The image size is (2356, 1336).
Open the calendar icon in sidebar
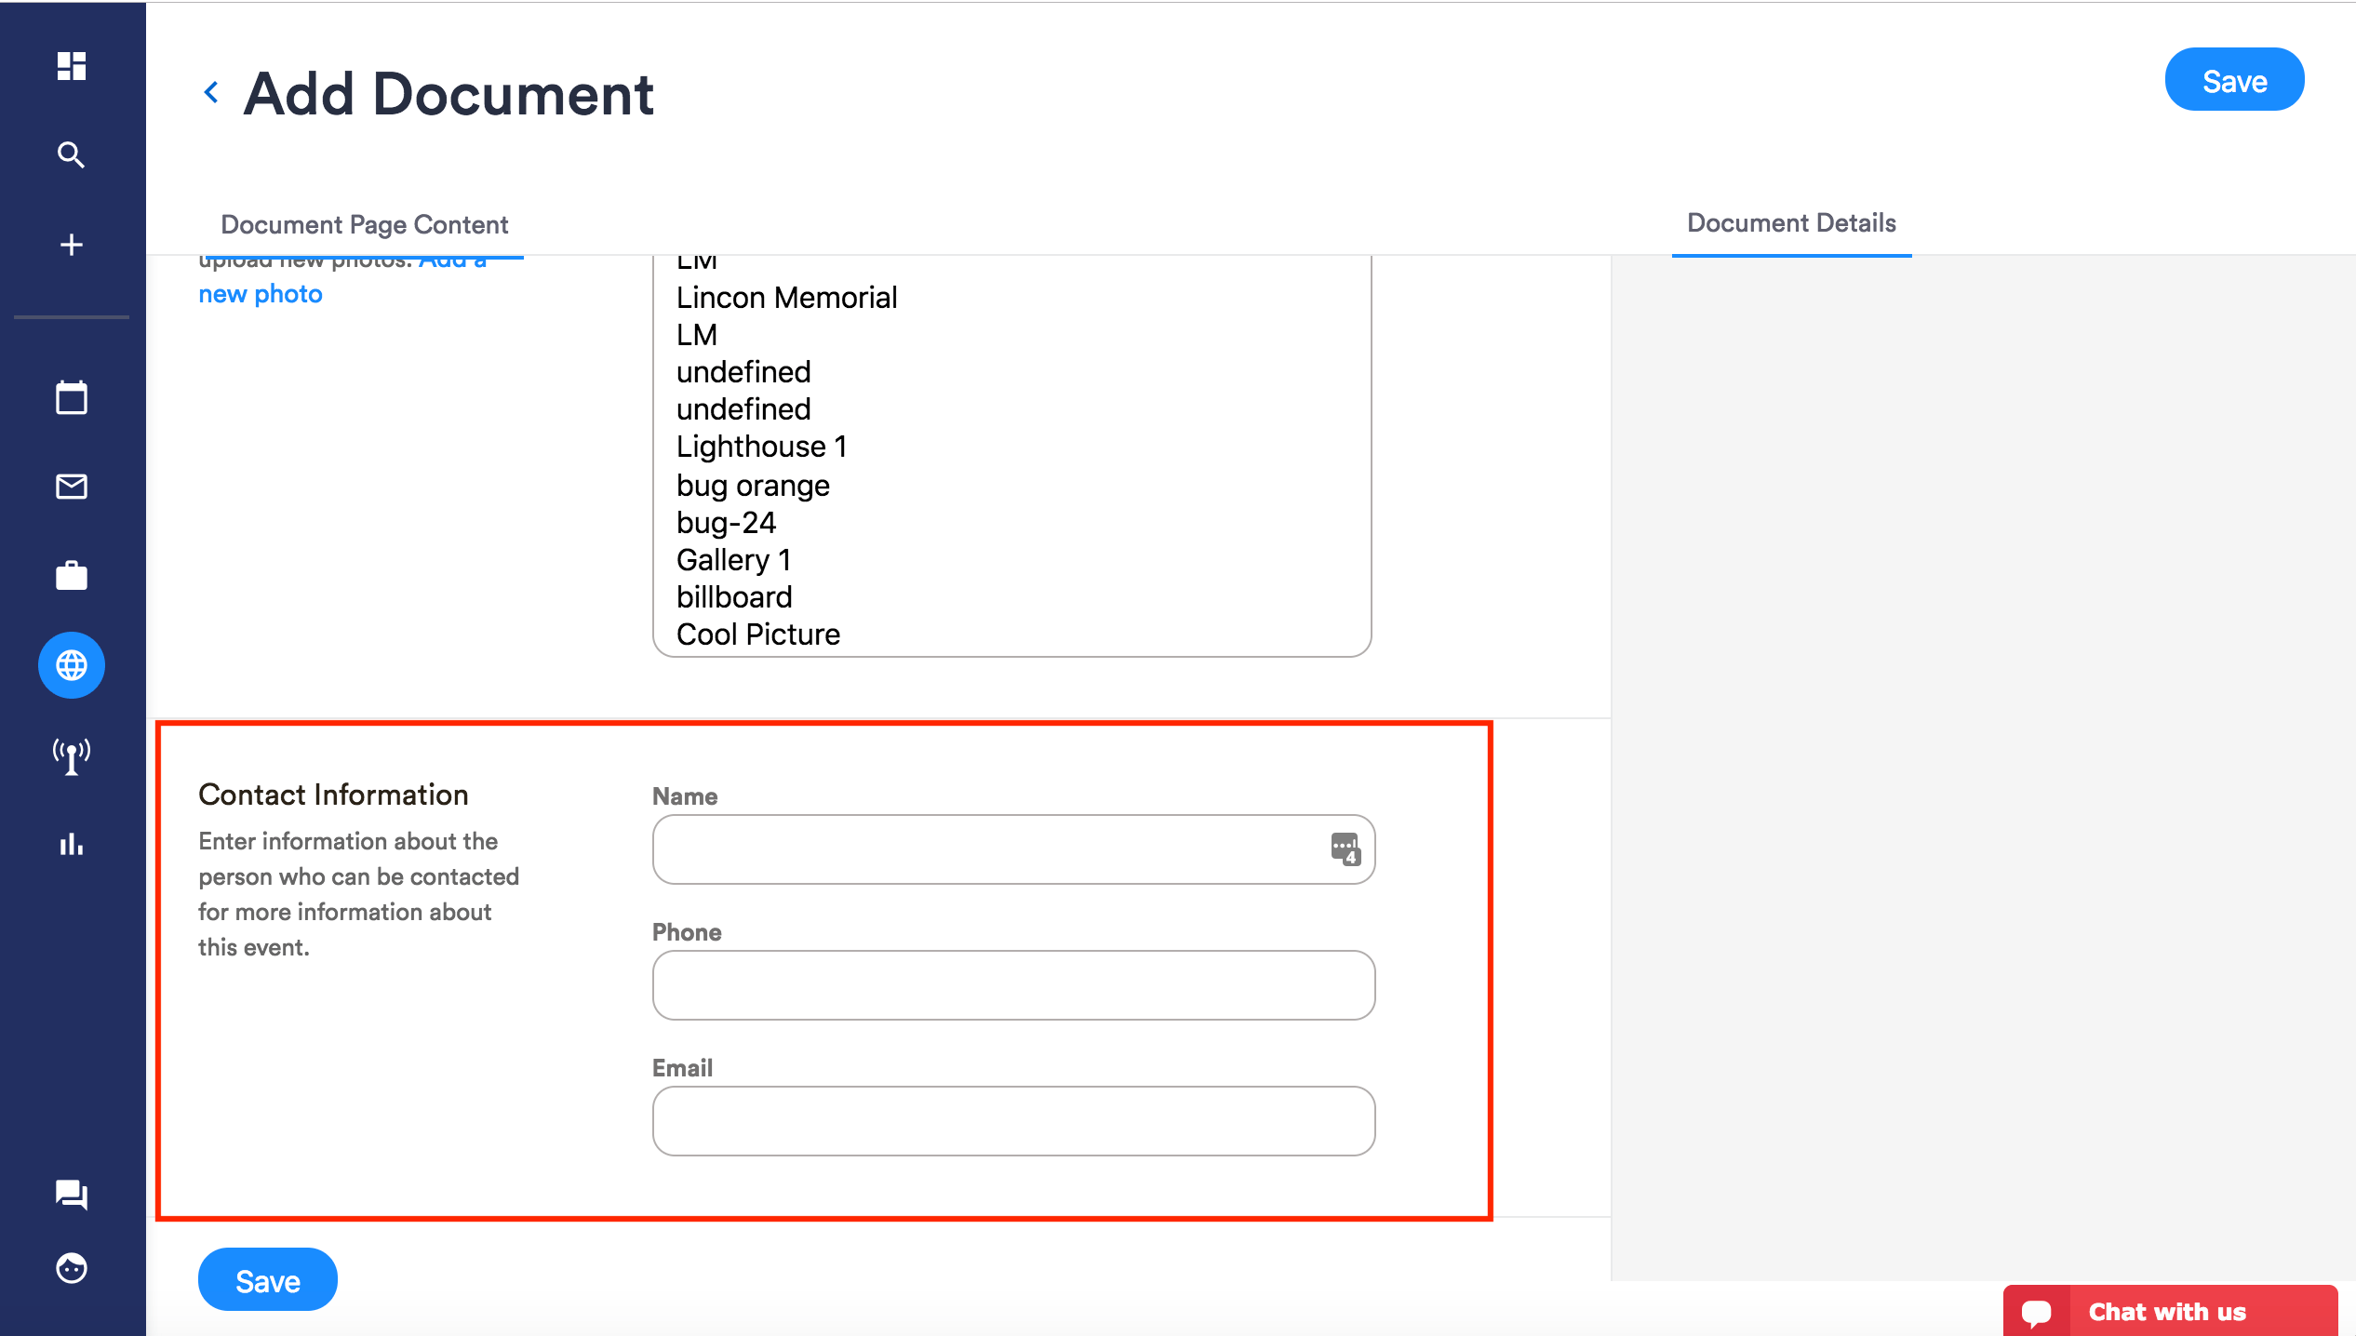pos(72,398)
